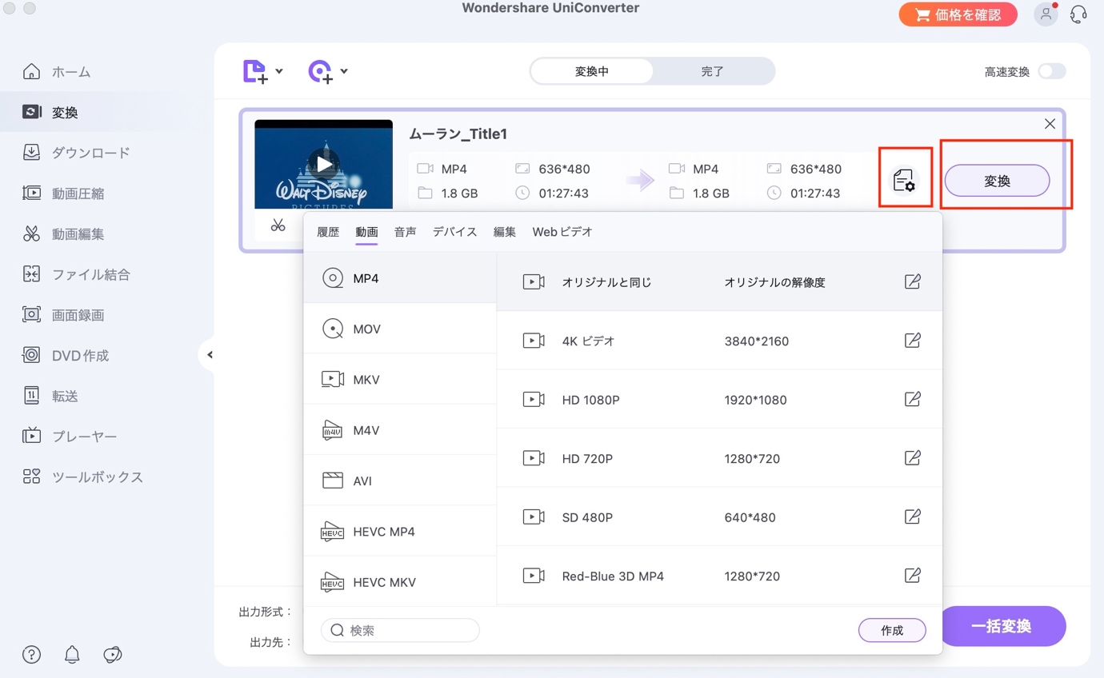Focus the 検索 format search field

coord(400,630)
